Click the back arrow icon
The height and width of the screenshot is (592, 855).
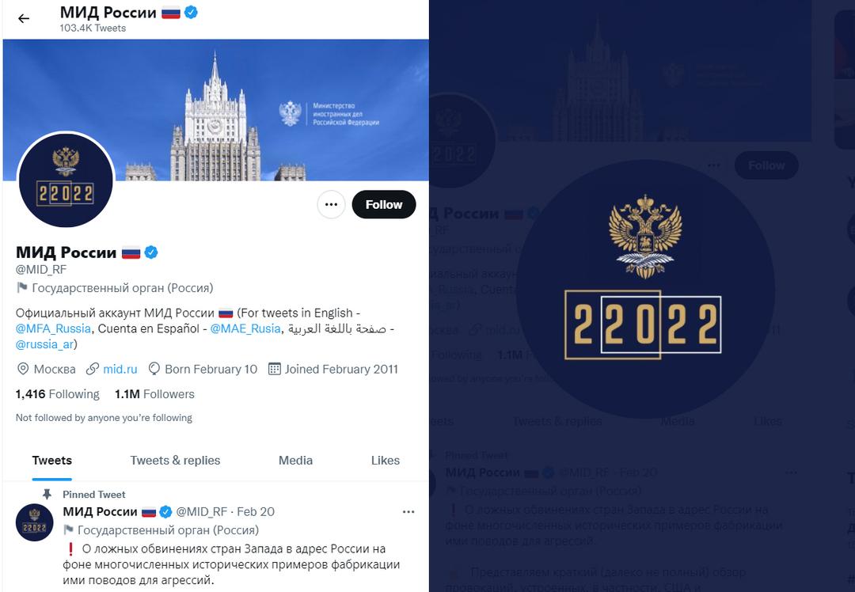pyautogui.click(x=24, y=19)
